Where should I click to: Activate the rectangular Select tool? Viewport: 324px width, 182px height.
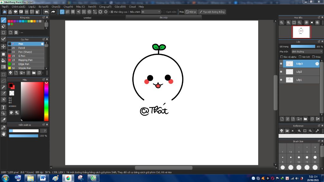tap(3, 74)
